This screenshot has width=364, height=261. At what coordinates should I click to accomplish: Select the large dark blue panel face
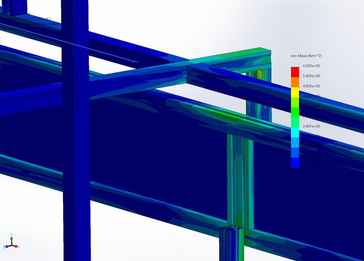click(x=142, y=150)
